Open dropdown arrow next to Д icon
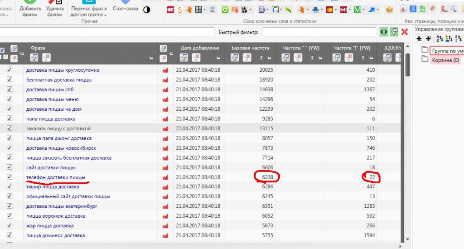464x249 pixels. [267, 10]
